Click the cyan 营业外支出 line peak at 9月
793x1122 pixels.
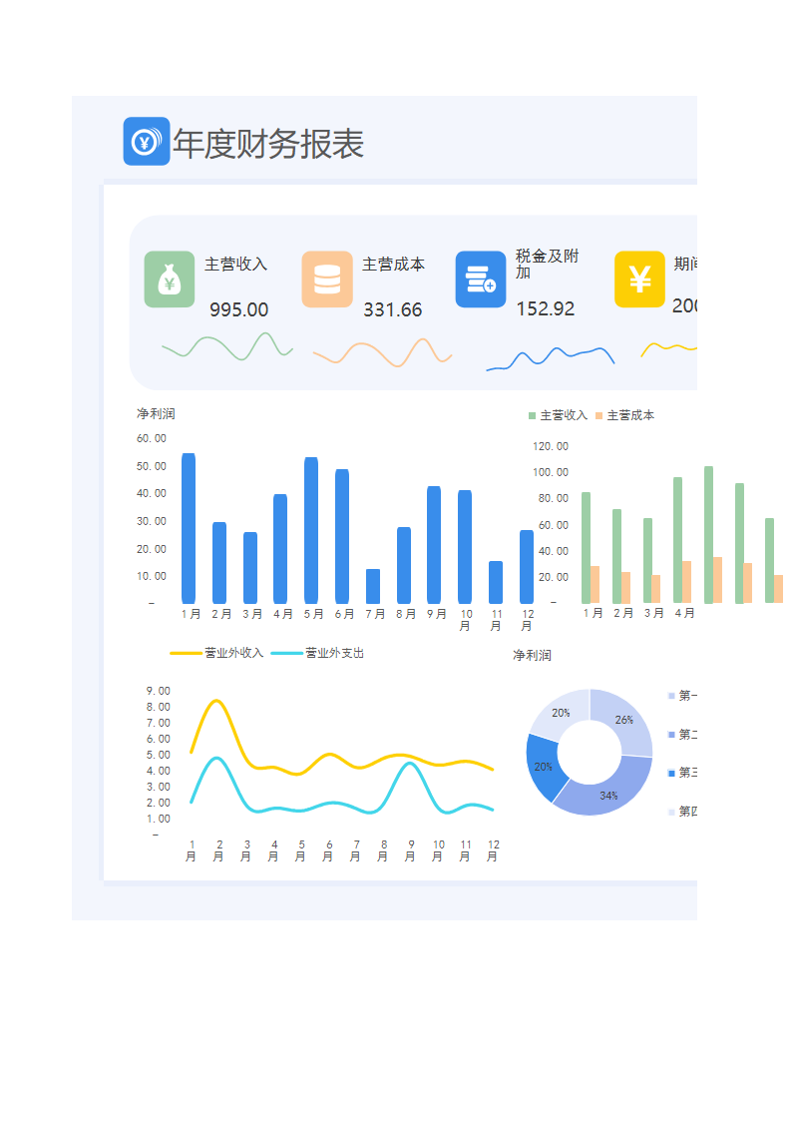click(x=409, y=765)
